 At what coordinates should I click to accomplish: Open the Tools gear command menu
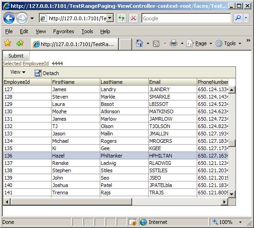(229, 43)
